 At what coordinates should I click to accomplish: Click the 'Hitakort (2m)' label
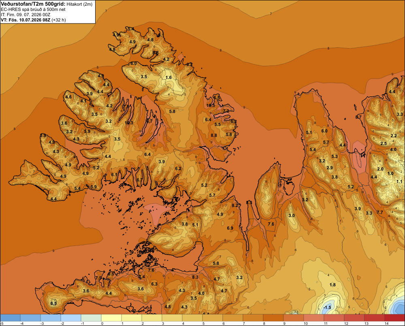coord(79,4)
